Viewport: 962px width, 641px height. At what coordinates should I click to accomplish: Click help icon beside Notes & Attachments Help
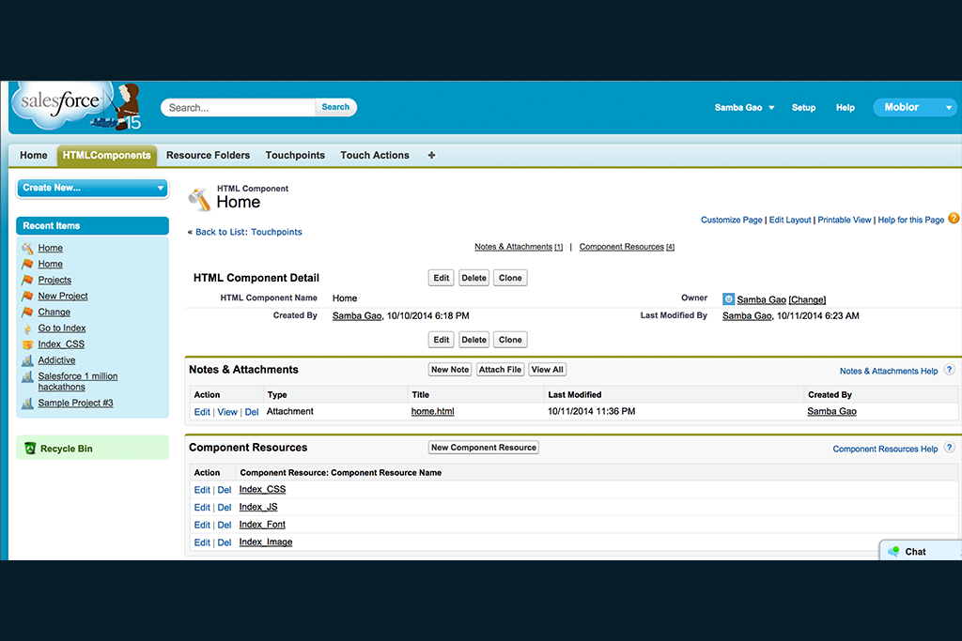tap(949, 370)
